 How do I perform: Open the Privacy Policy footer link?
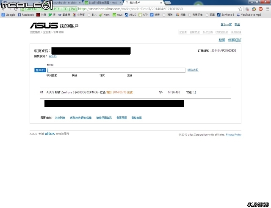233,134
